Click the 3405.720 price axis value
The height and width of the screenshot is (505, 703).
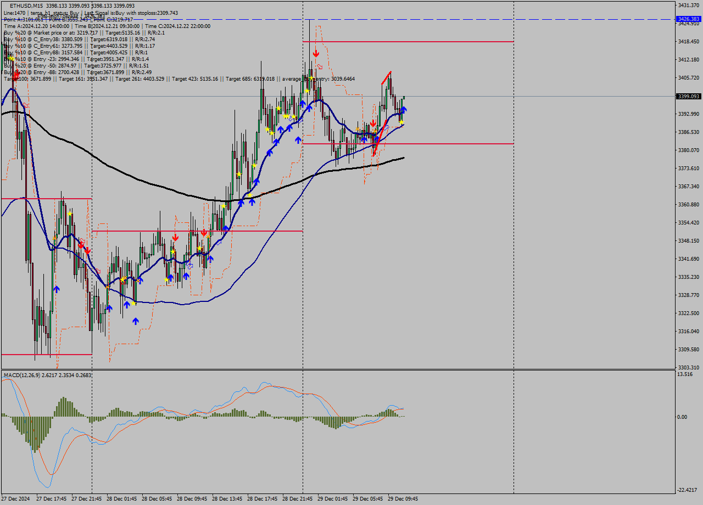coord(688,77)
